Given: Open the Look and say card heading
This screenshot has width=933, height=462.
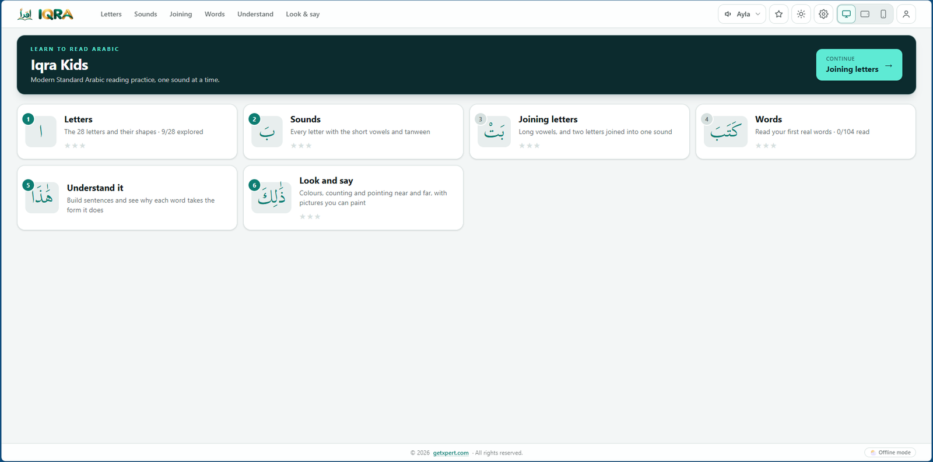Looking at the screenshot, I should click(326, 181).
